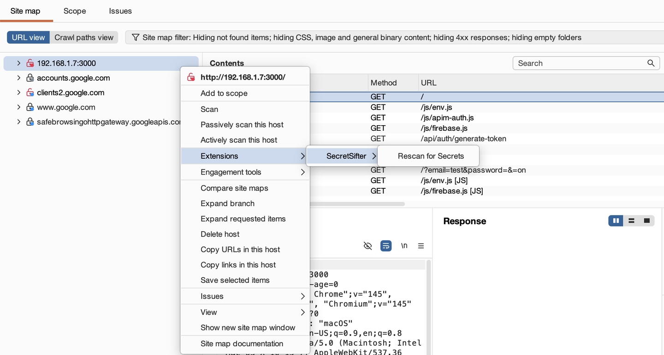Viewport: 664px width, 355px height.
Task: Select the /js/apim-auth.js row
Action: click(x=486, y=118)
